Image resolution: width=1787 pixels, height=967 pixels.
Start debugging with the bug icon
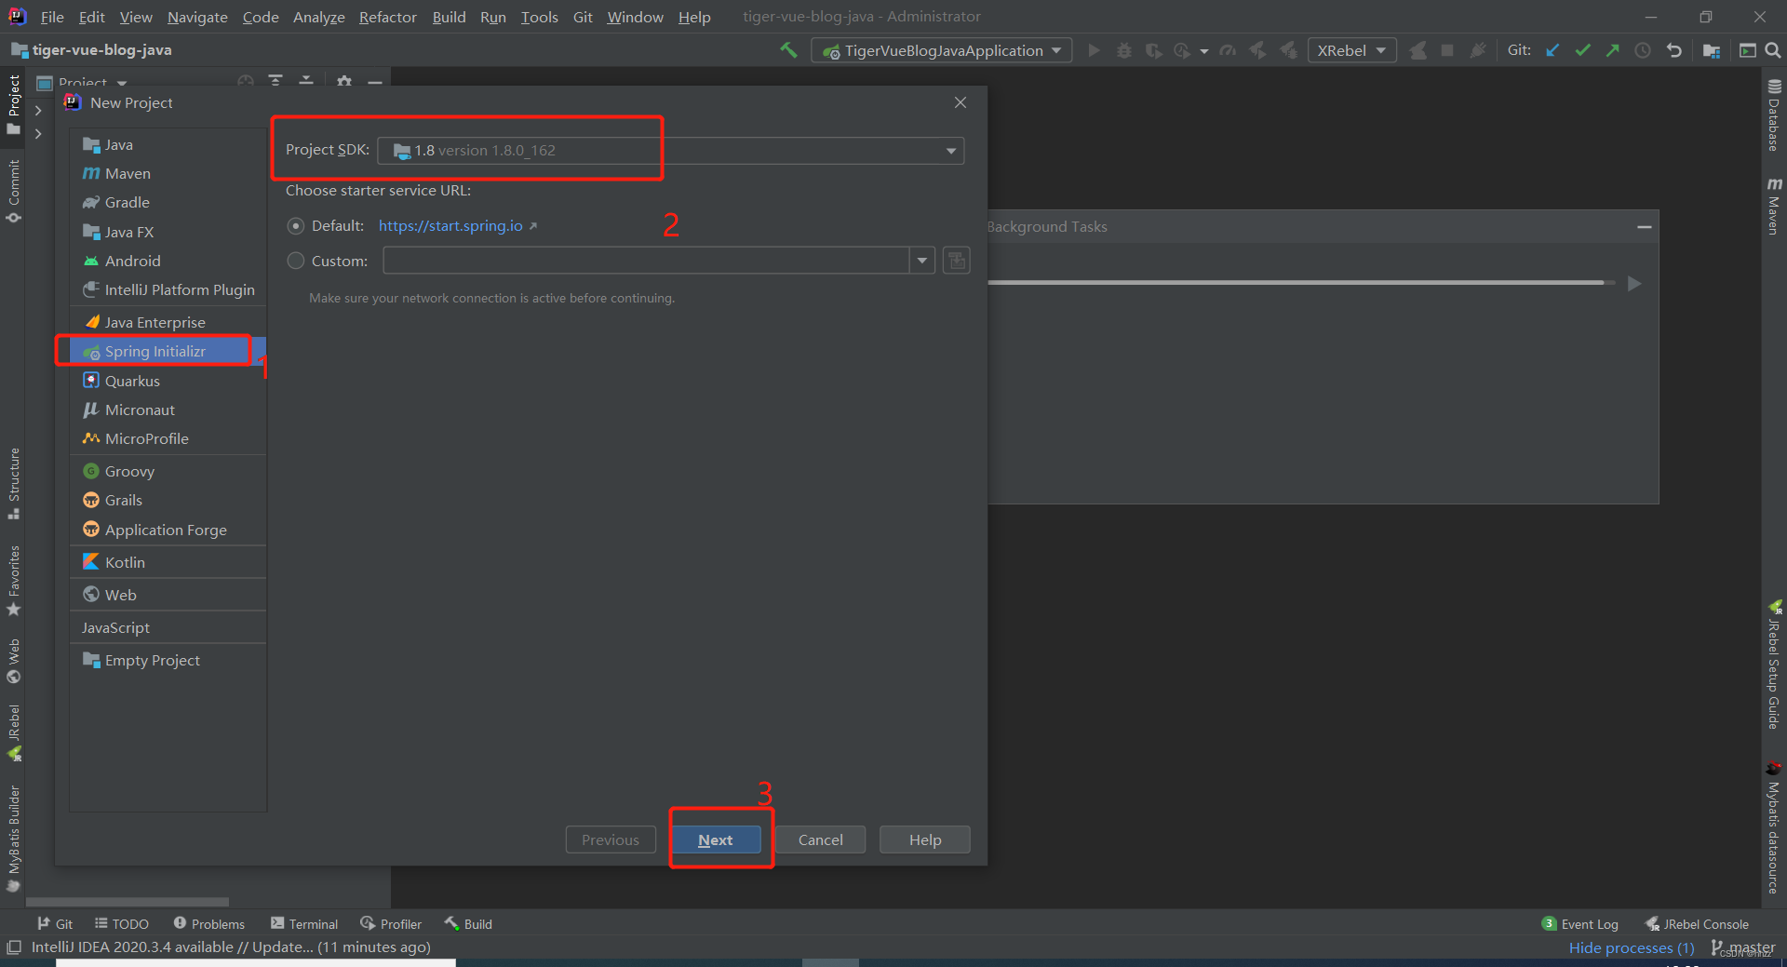pos(1124,50)
